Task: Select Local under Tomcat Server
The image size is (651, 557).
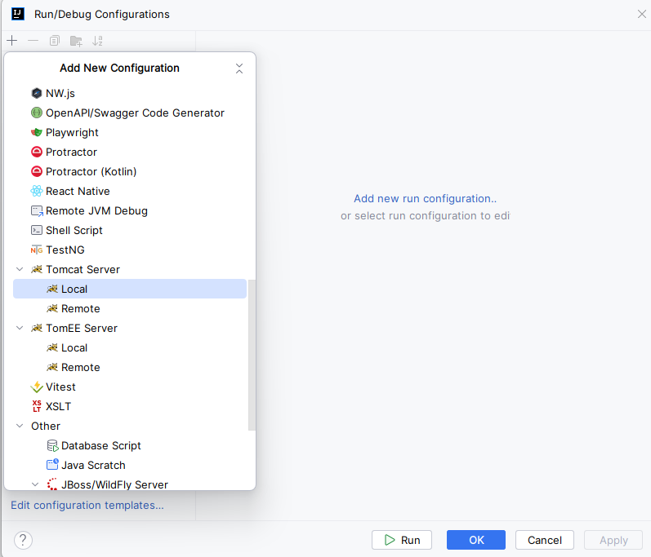Action: [x=130, y=289]
